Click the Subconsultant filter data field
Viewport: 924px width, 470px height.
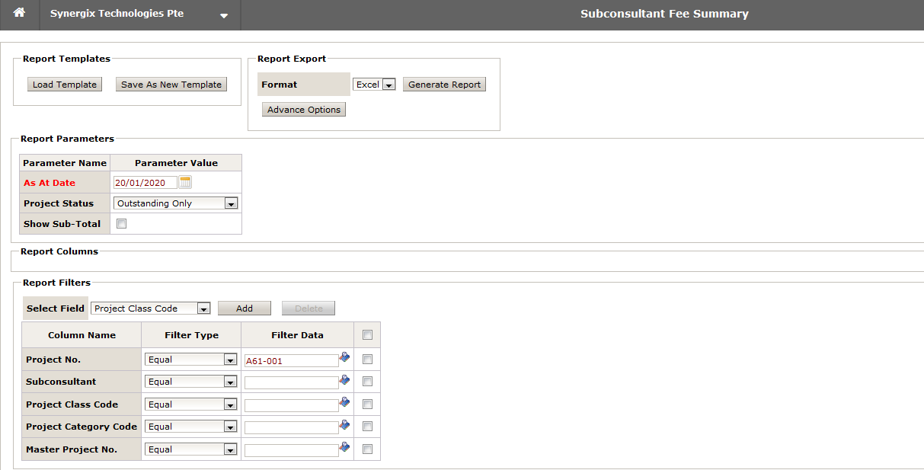(x=291, y=382)
